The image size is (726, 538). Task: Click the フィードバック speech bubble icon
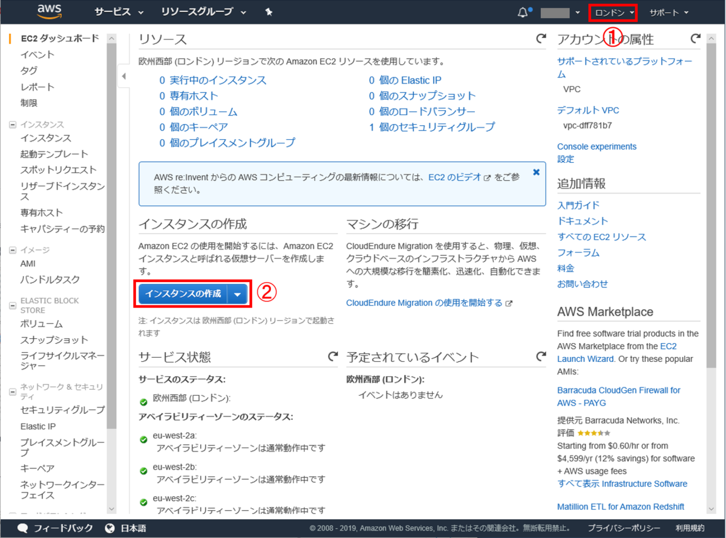pos(23,528)
